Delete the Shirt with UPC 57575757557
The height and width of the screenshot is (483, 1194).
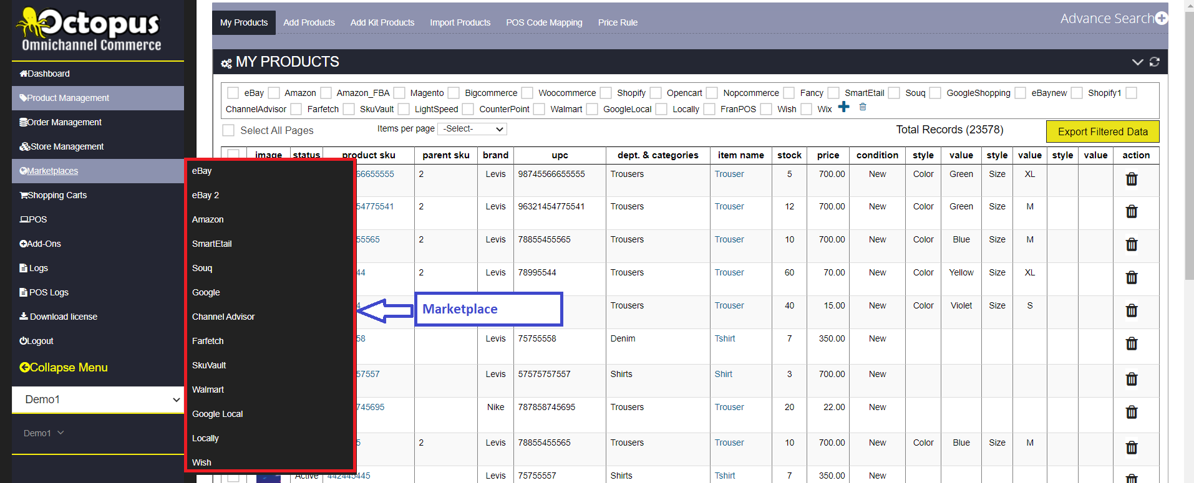point(1131,380)
